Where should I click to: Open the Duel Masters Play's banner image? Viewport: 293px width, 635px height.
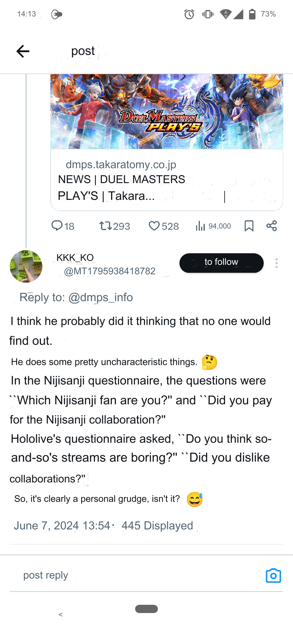(x=167, y=112)
